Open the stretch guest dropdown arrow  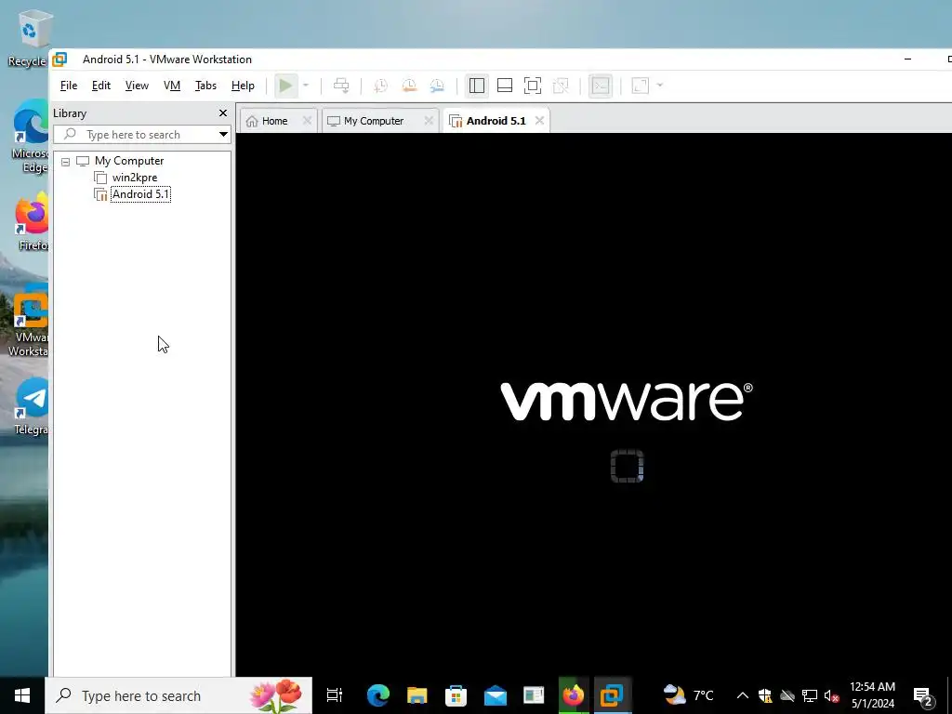coord(660,86)
